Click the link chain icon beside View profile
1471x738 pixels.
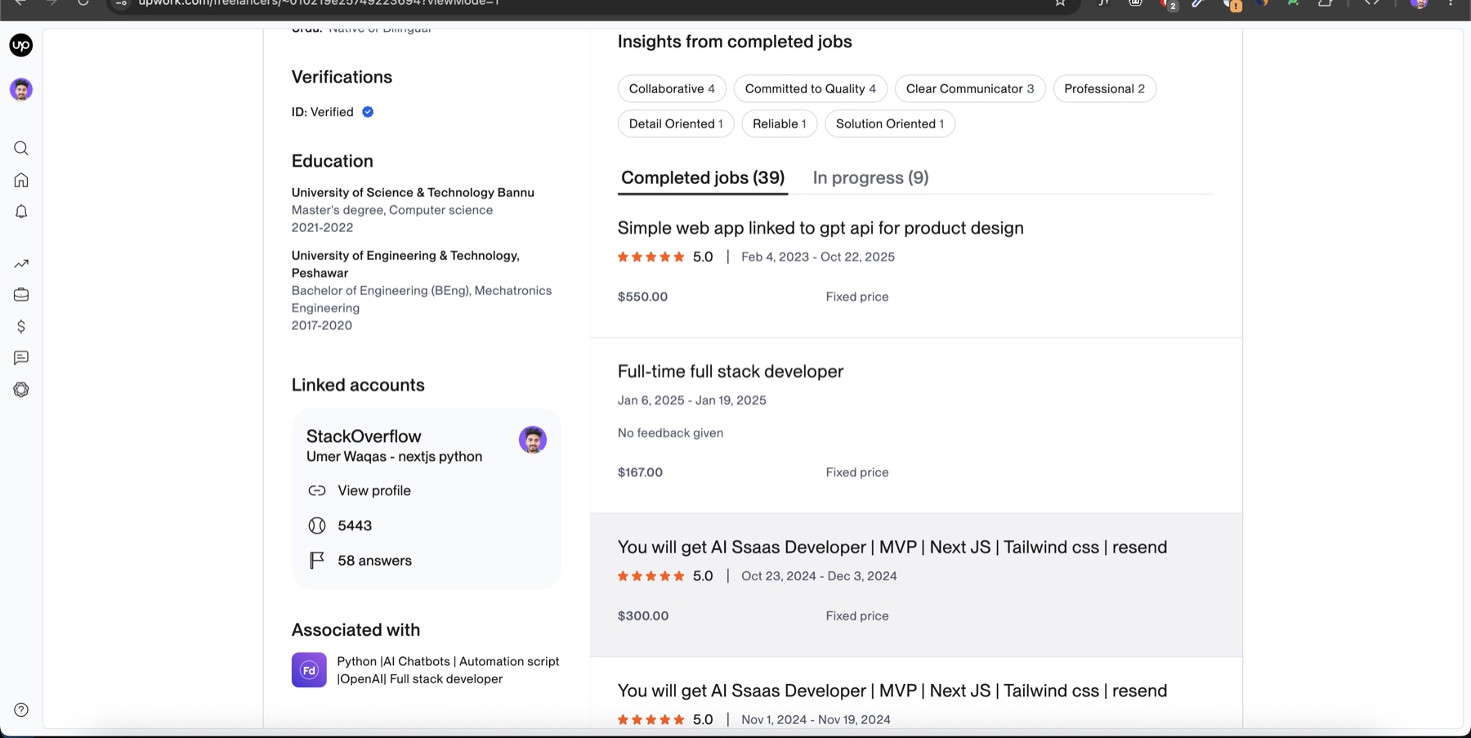[x=317, y=490]
